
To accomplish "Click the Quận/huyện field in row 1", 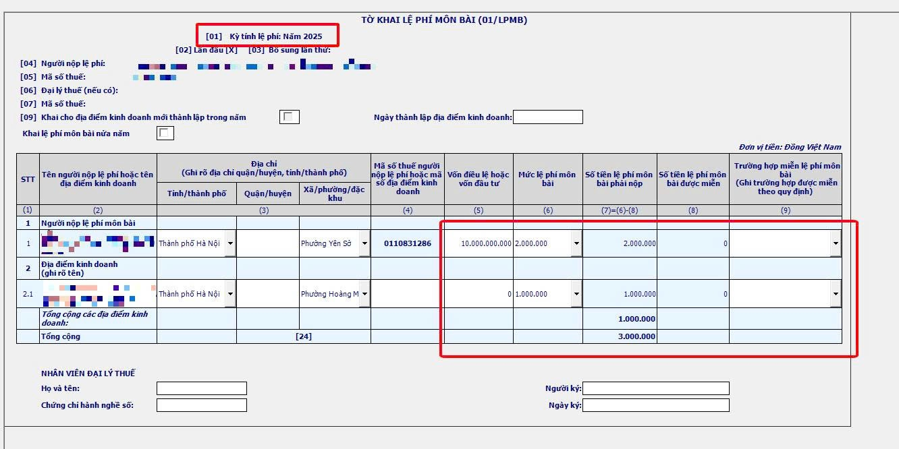I will pos(267,243).
